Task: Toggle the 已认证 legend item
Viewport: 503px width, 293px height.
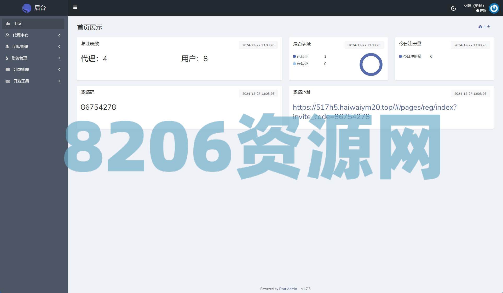Action: [302, 57]
